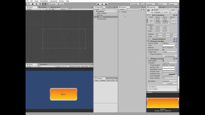Screen dimensions: 205x115
Task: Collapse the Canvas tree item
Action: [x=96, y=15]
